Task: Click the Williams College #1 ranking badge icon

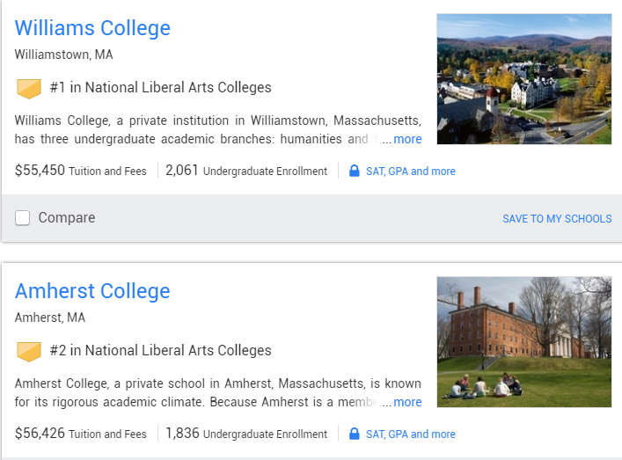Action: (29, 88)
